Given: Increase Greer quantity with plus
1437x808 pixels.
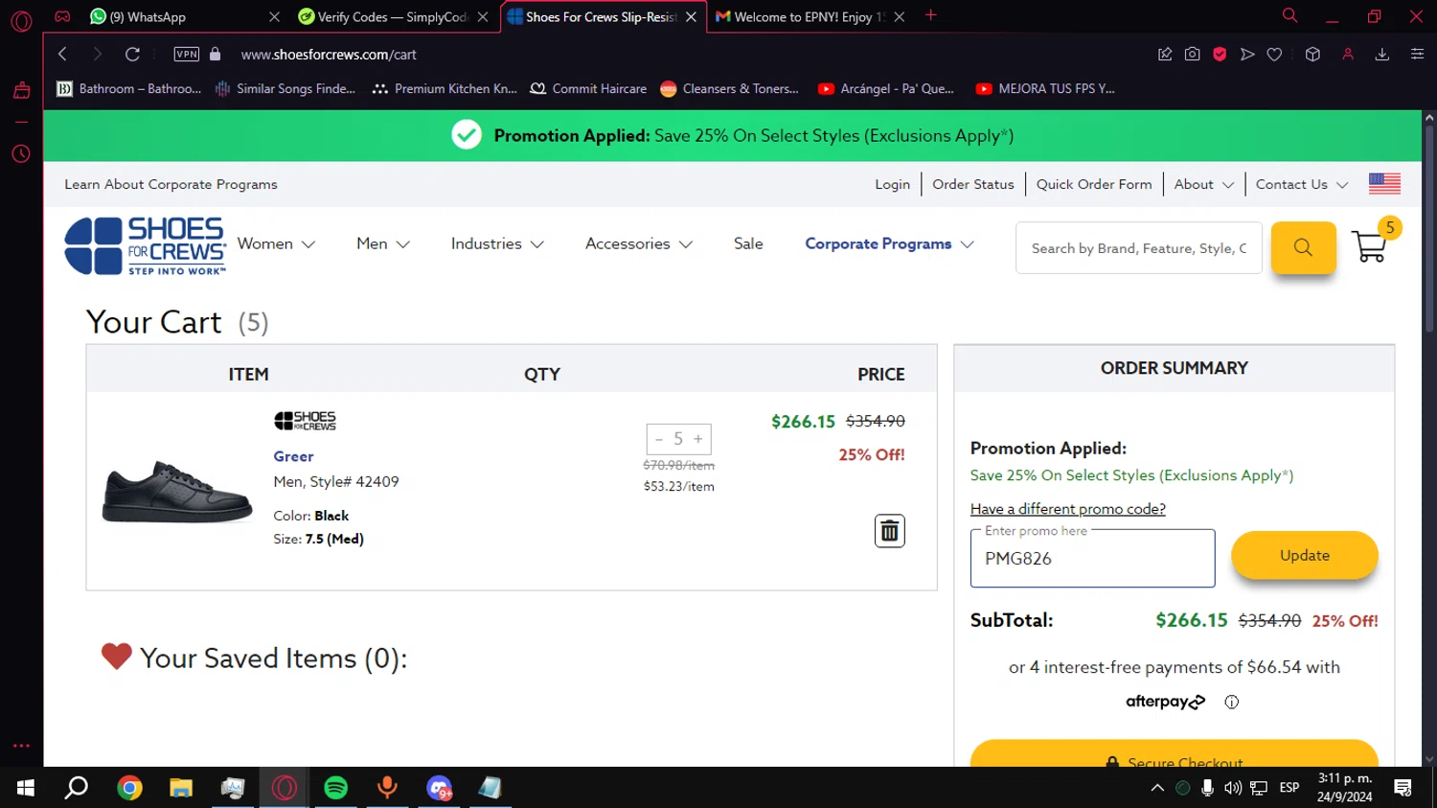Looking at the screenshot, I should pos(698,439).
